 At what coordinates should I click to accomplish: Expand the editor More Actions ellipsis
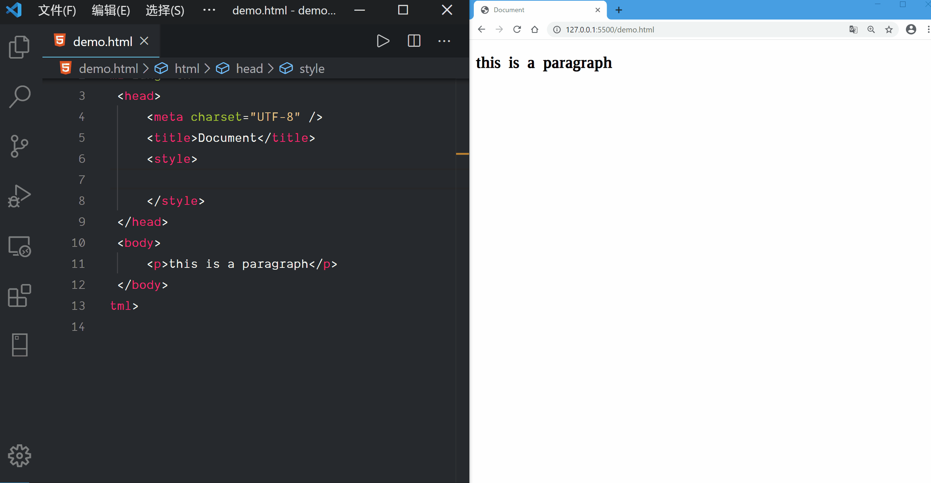coord(444,41)
